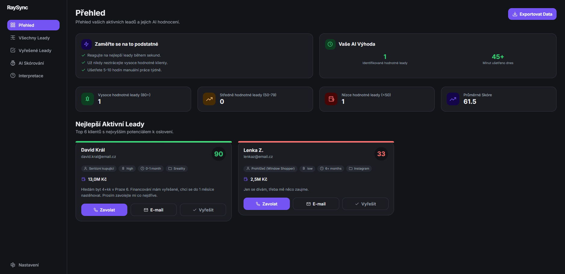Call David Král with Zavolat

tap(104, 210)
